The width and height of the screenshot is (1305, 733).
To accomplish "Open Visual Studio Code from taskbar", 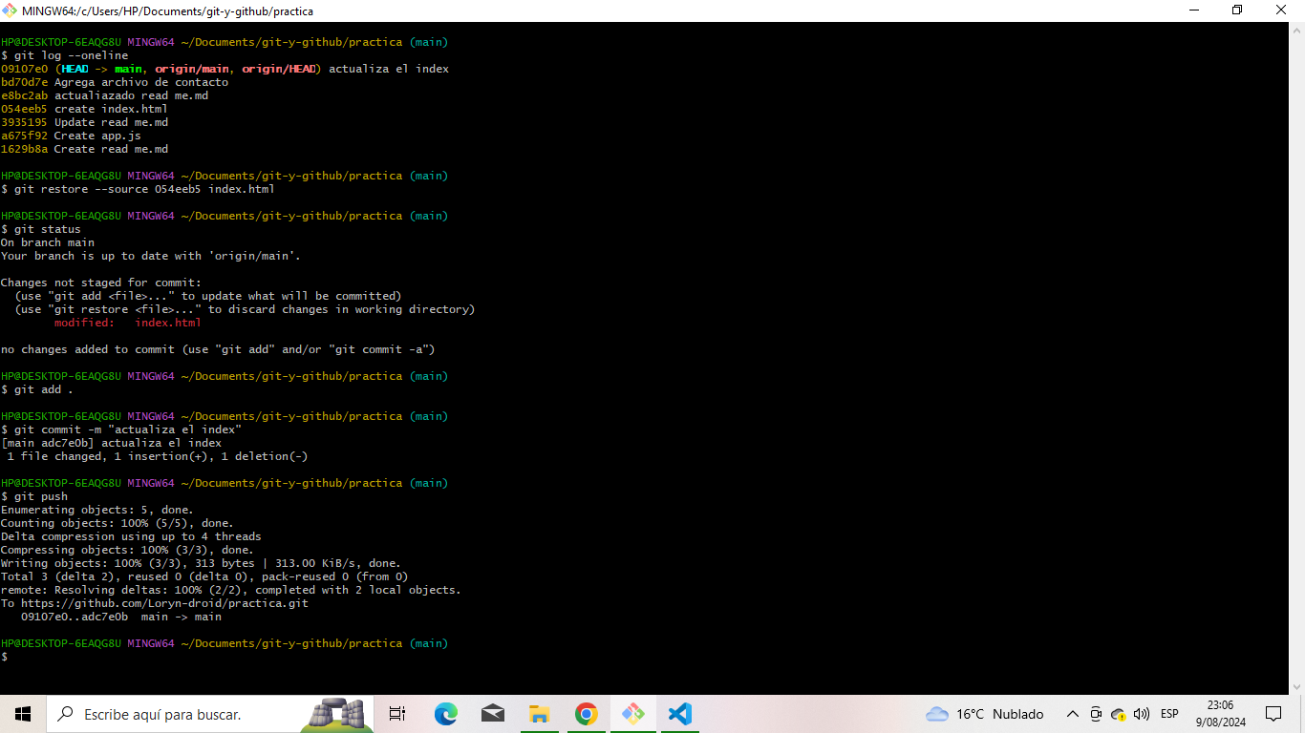I will 679,714.
